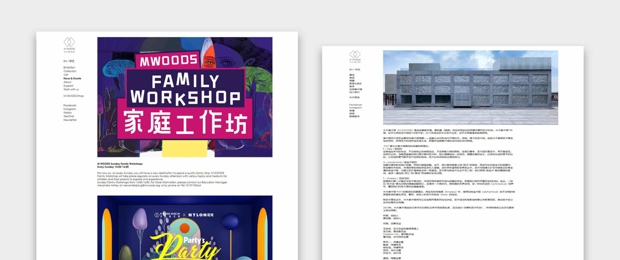Visit the M WOODS Shop link
This screenshot has height=260, width=620.
[x=73, y=96]
